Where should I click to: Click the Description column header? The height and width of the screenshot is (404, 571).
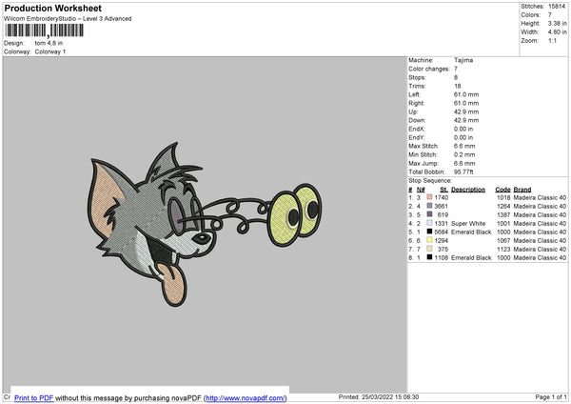(x=468, y=190)
